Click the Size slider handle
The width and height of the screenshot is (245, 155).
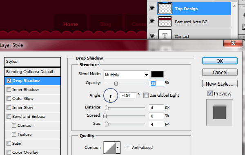pyautogui.click(x=107, y=124)
